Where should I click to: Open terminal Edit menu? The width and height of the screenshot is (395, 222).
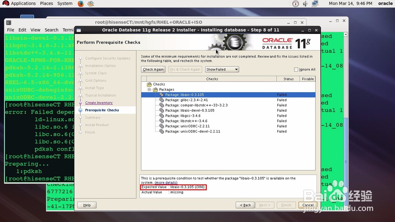coord(22,30)
